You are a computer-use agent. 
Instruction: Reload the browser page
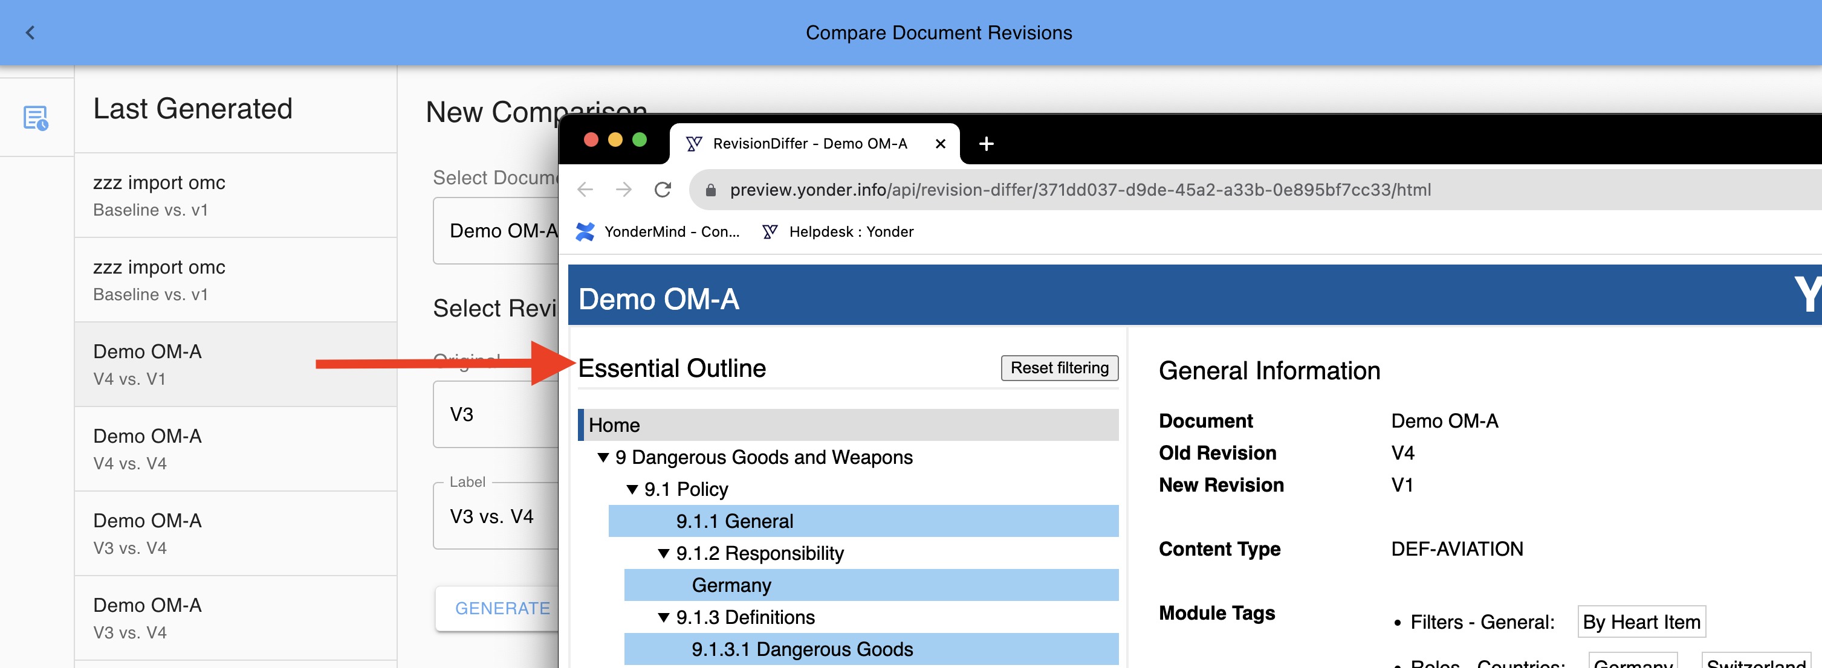pos(662,190)
